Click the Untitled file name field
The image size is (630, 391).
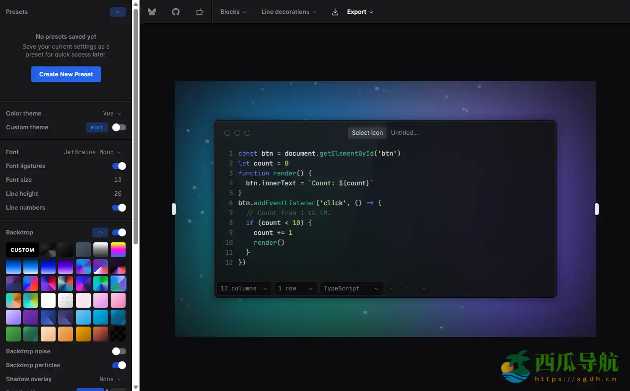pyautogui.click(x=405, y=133)
